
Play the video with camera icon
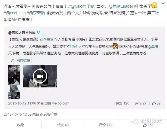[40, 76]
